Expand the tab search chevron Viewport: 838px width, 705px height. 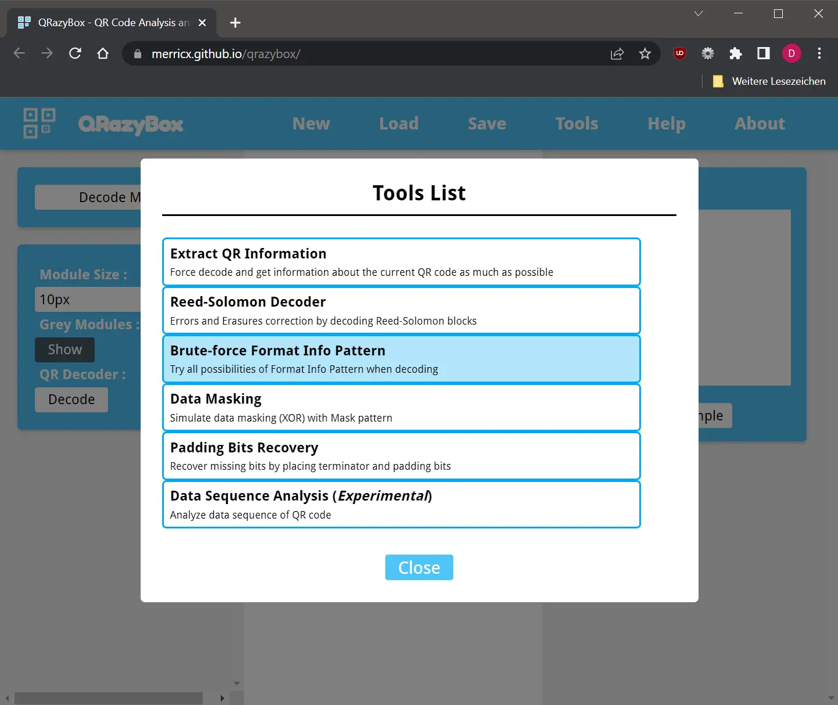point(699,14)
